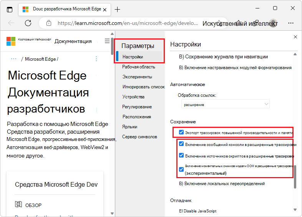Click the page scrollbar up arrow
This screenshot has width=302, height=217.
point(112,34)
